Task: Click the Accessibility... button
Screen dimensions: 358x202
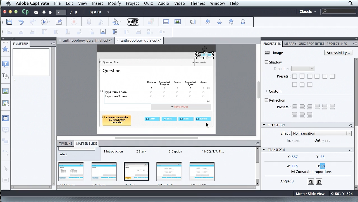Action: click(338, 53)
